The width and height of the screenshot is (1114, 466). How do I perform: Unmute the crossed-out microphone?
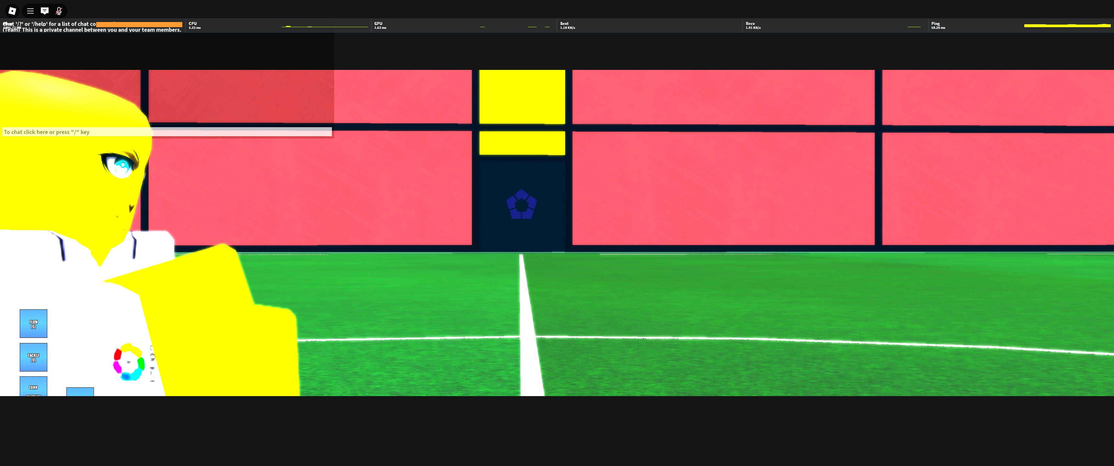coord(59,11)
